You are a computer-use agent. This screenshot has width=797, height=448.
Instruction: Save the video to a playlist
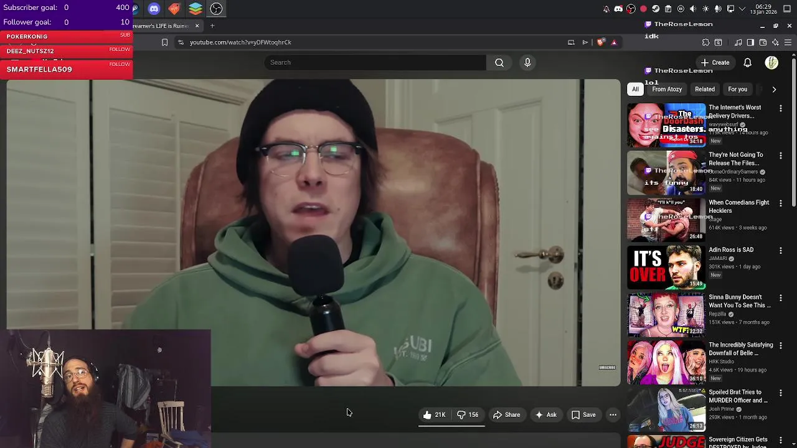[583, 414]
